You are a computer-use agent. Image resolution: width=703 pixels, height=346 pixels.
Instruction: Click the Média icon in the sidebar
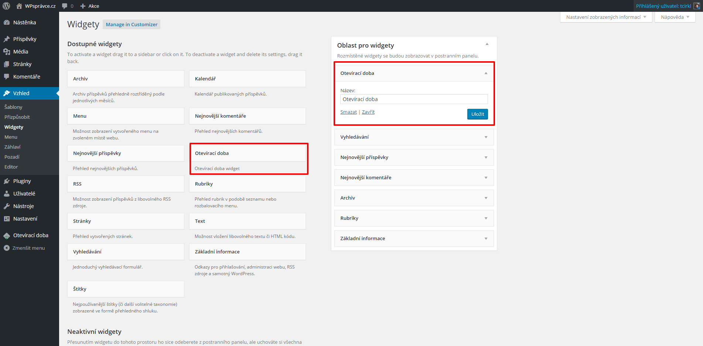[x=7, y=52]
